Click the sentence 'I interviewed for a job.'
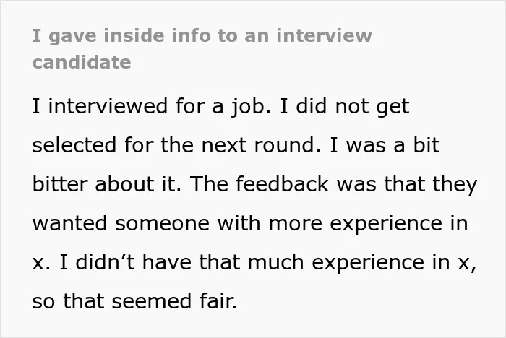 point(152,107)
